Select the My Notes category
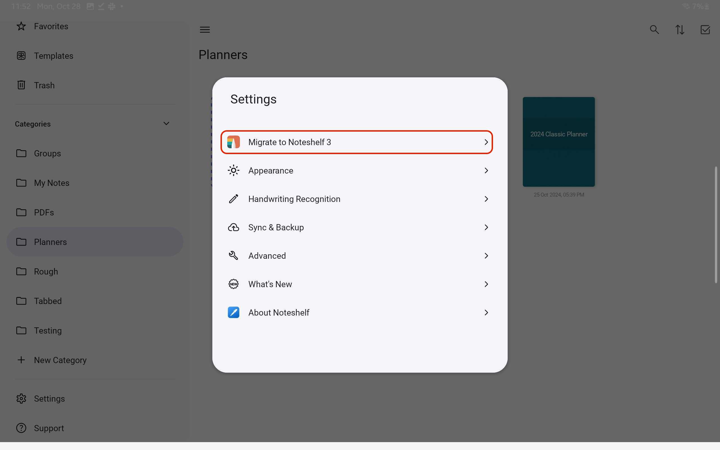720x450 pixels. click(x=94, y=183)
